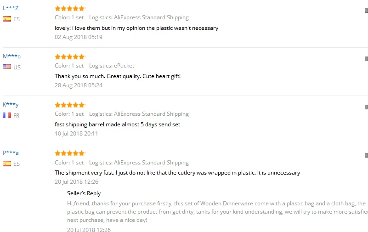Click the gray icon right of L***Z's review

pyautogui.click(x=366, y=11)
